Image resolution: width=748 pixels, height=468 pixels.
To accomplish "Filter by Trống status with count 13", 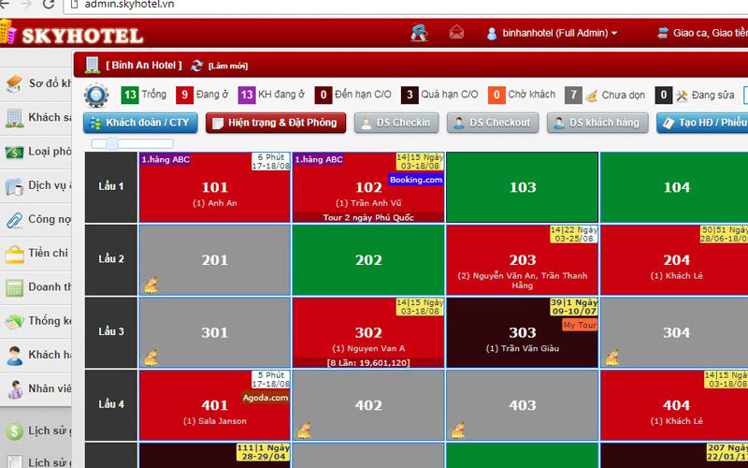I will pos(143,95).
